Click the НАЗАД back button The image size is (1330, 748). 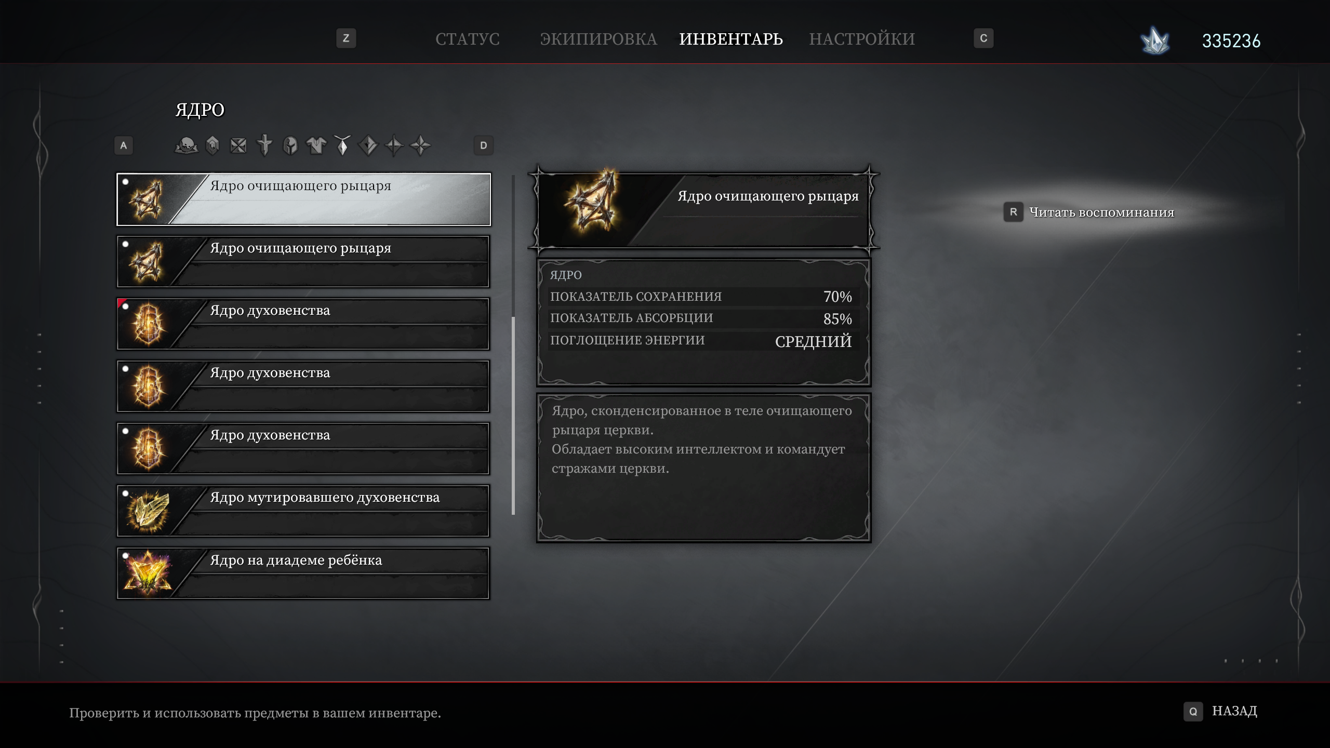[x=1220, y=711]
